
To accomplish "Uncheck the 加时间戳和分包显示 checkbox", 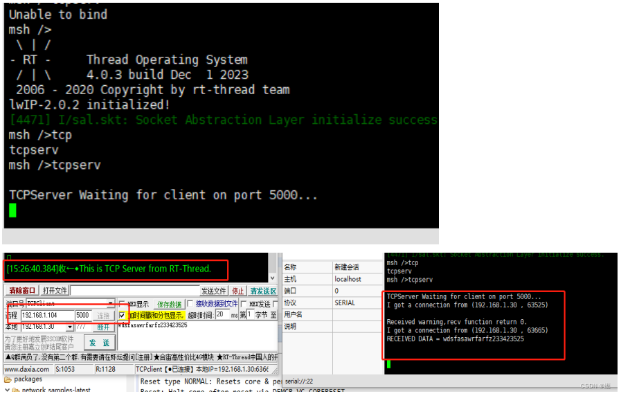I will pos(123,315).
